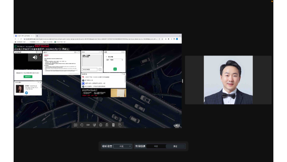Open the Slides presentation icon in dock
Screen dimensions: 287x162
coord(94,125)
